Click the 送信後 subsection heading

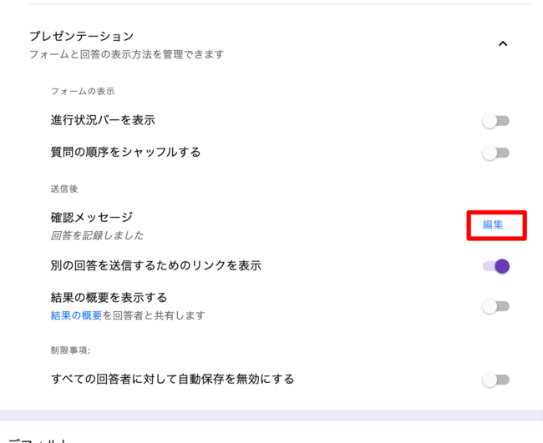tap(64, 189)
